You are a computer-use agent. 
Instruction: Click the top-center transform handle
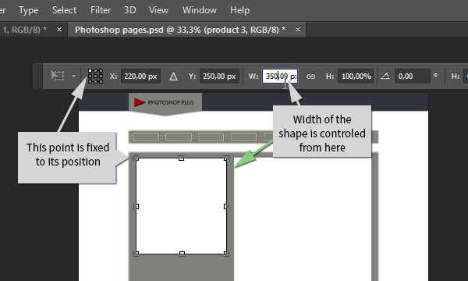181,158
